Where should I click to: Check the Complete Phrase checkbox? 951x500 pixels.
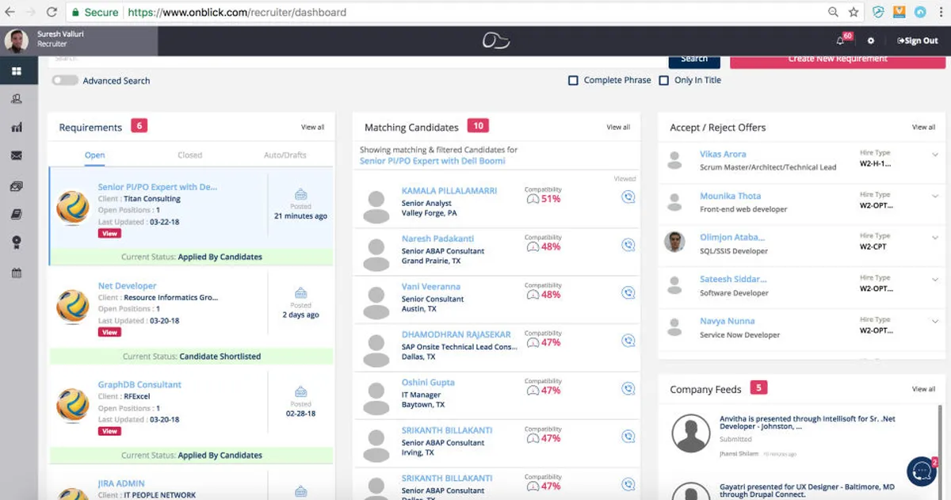coord(573,80)
